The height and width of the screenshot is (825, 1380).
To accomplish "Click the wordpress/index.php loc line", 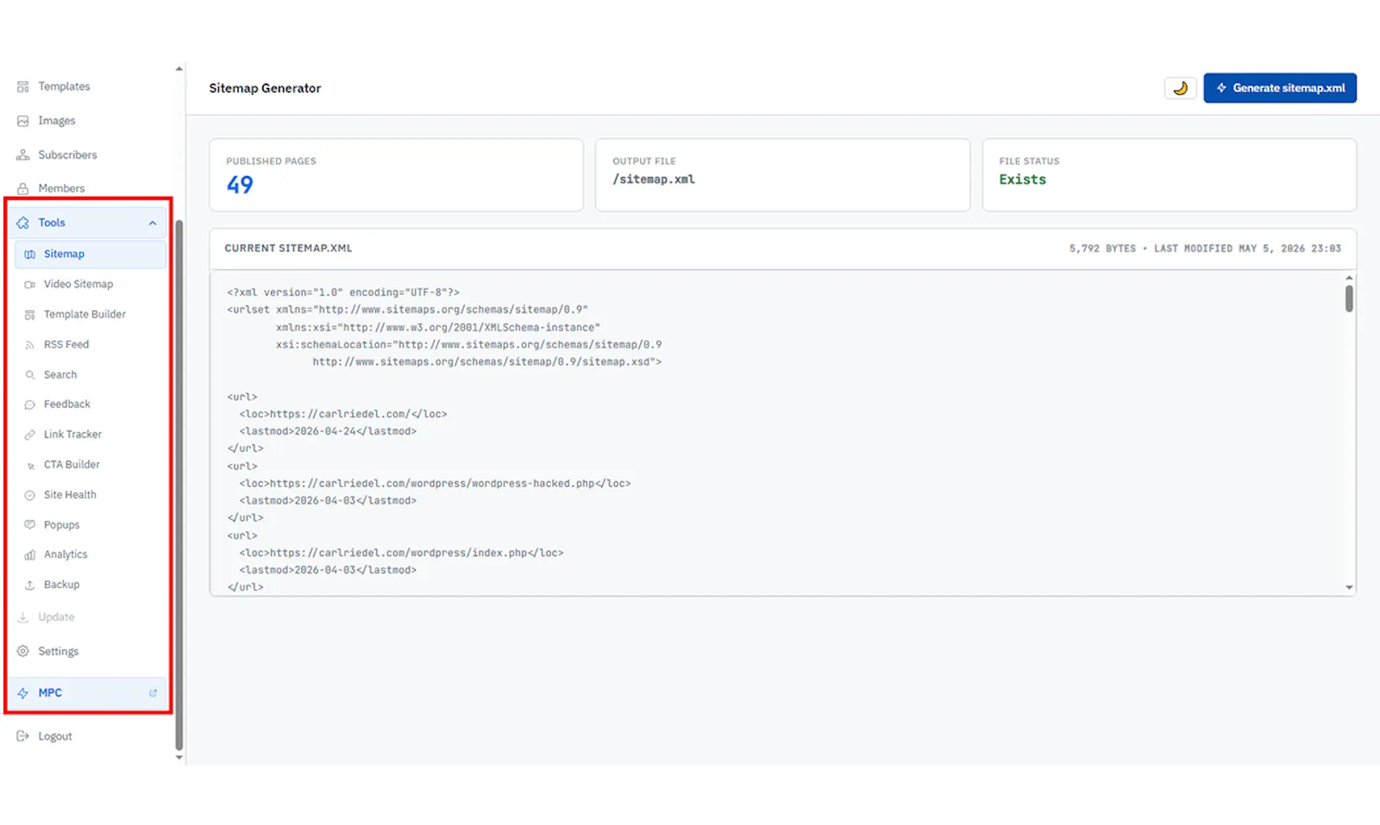I will tap(401, 553).
